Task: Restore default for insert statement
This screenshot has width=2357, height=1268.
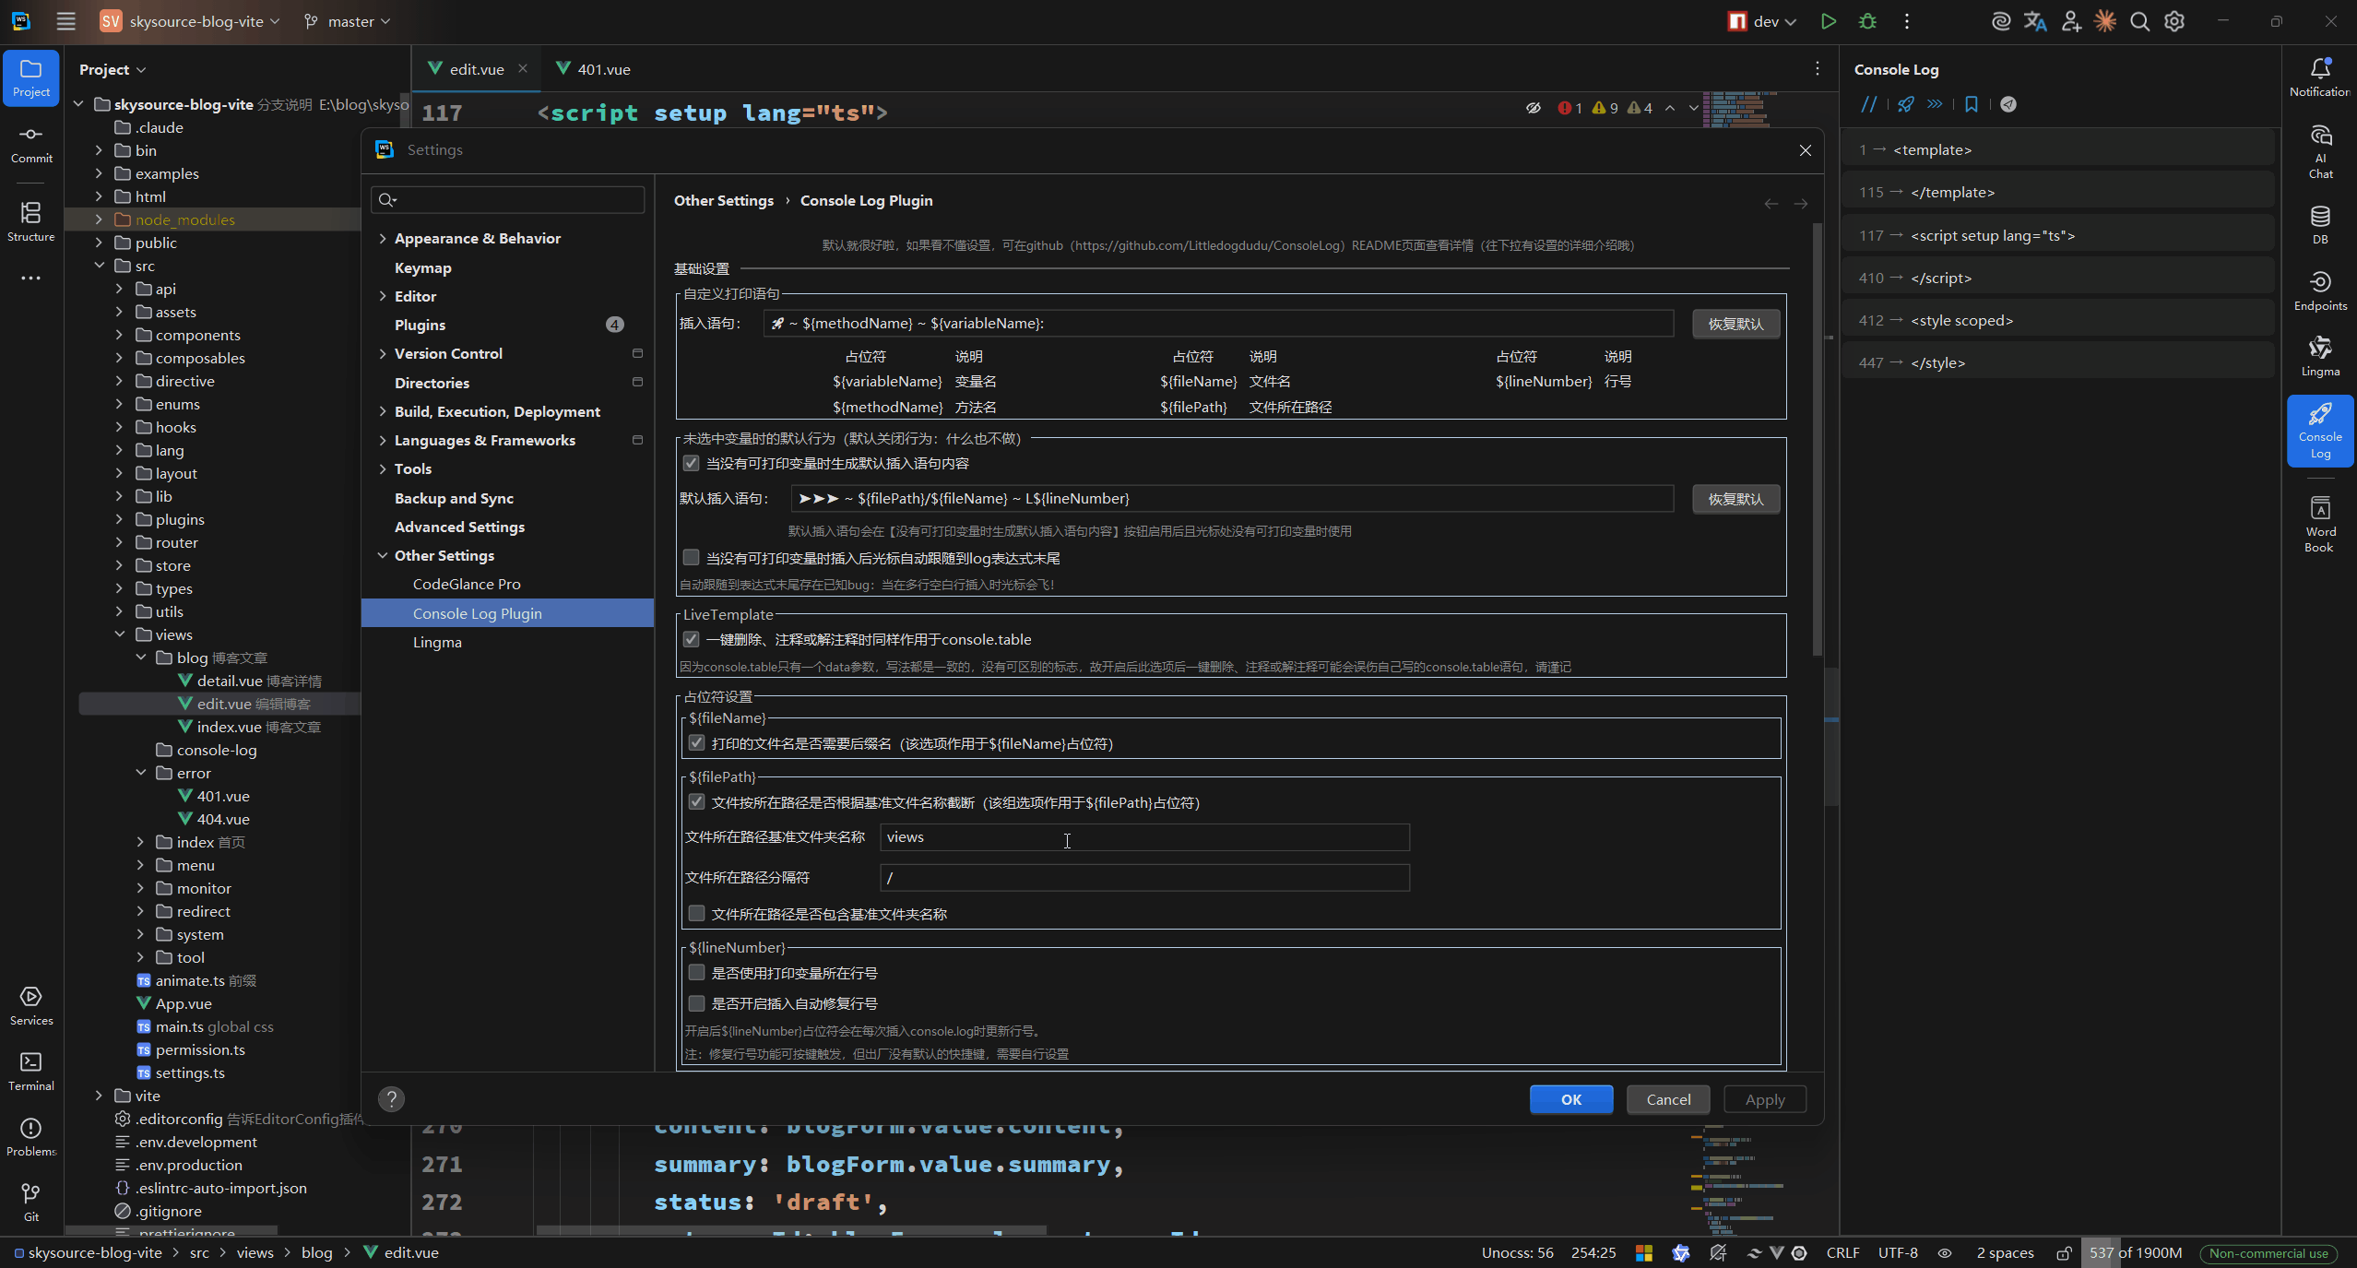Action: (1735, 324)
